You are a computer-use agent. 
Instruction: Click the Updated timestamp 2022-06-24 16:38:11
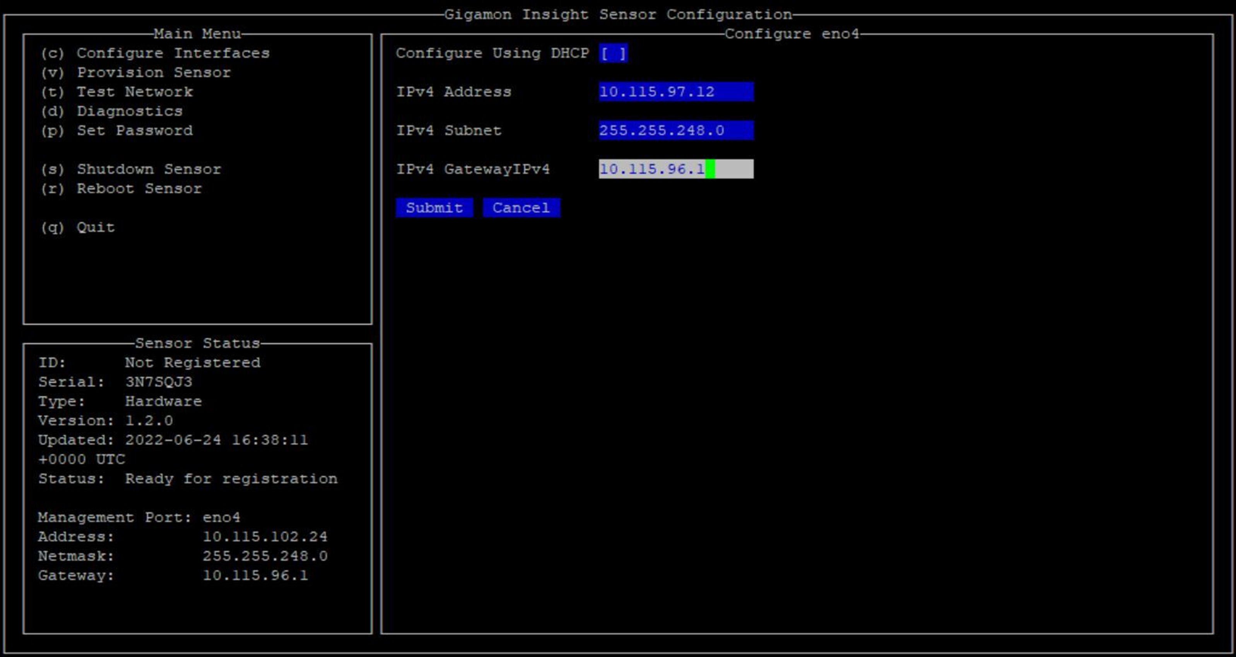(x=217, y=440)
